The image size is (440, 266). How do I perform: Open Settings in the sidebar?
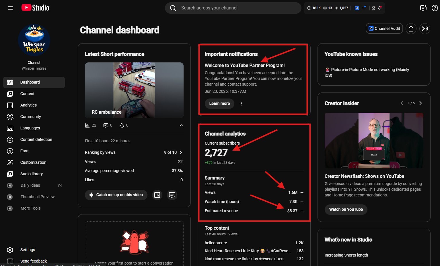34,250
